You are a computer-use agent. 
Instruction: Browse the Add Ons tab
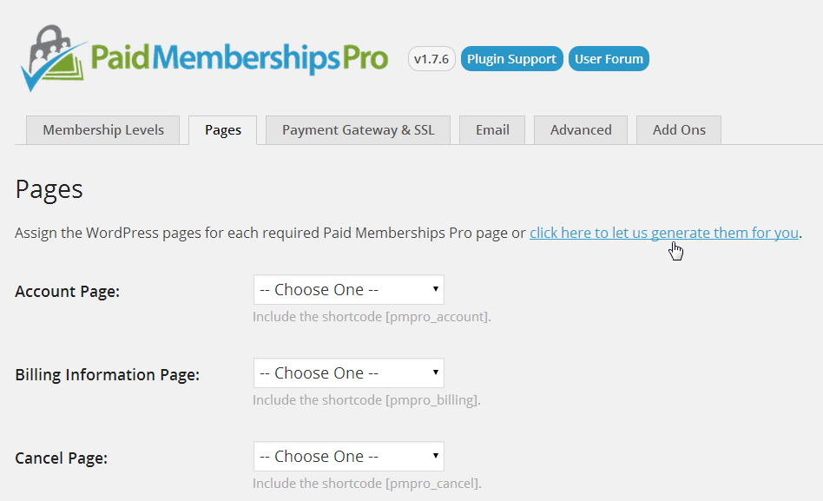(678, 129)
